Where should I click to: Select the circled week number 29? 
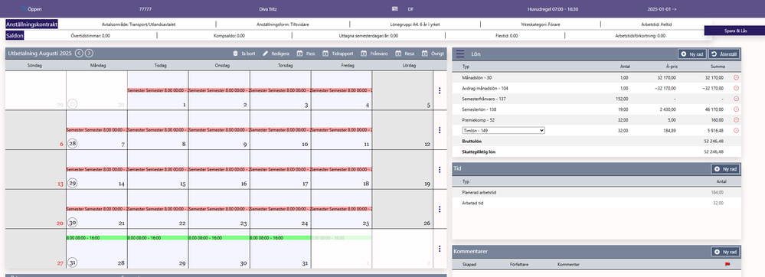72,184
